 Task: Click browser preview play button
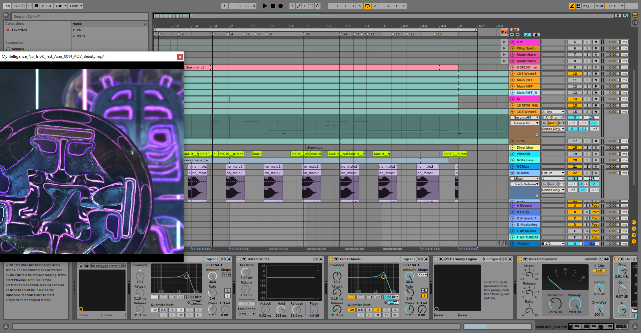(6, 15)
